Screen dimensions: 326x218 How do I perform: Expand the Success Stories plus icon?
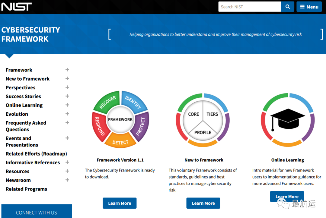tap(67, 96)
